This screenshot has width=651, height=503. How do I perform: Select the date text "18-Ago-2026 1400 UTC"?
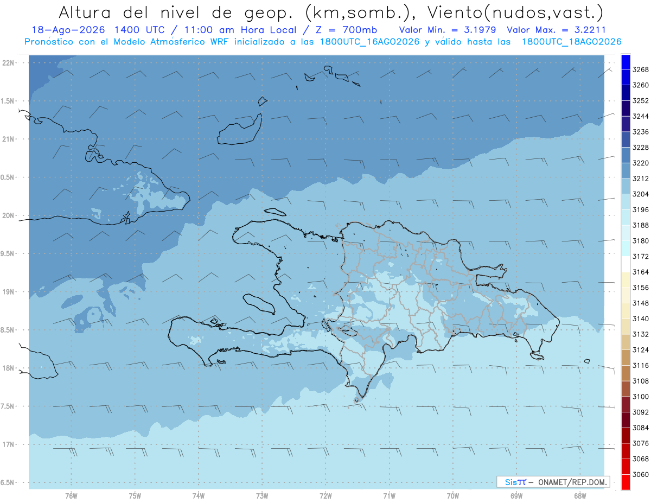point(99,30)
